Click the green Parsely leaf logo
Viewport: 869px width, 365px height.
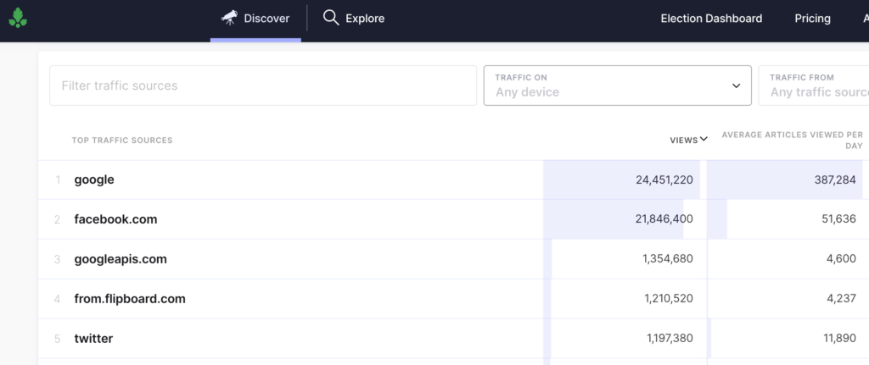pos(18,19)
